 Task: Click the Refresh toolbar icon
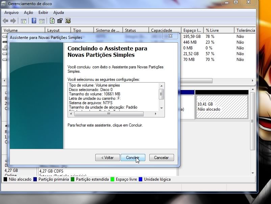(52, 21)
